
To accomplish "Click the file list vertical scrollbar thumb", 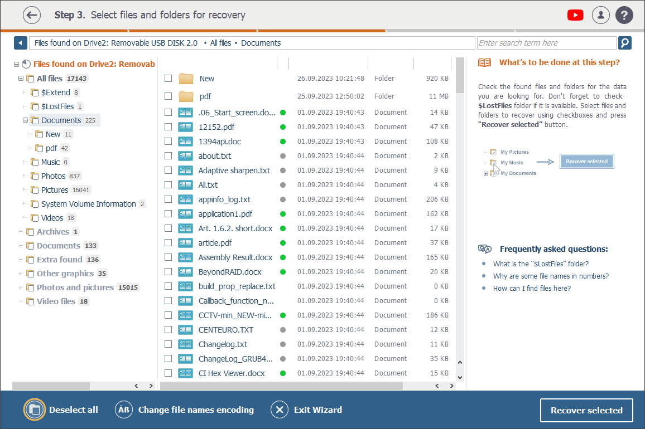I will click(x=460, y=75).
